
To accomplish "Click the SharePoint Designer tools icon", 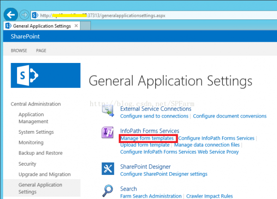I will pyautogui.click(x=108, y=169).
